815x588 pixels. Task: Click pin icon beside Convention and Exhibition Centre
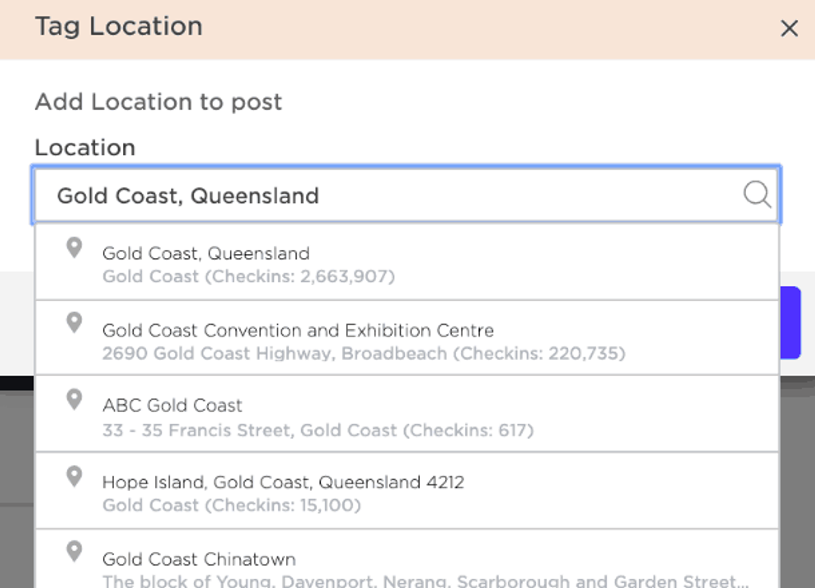tap(74, 323)
